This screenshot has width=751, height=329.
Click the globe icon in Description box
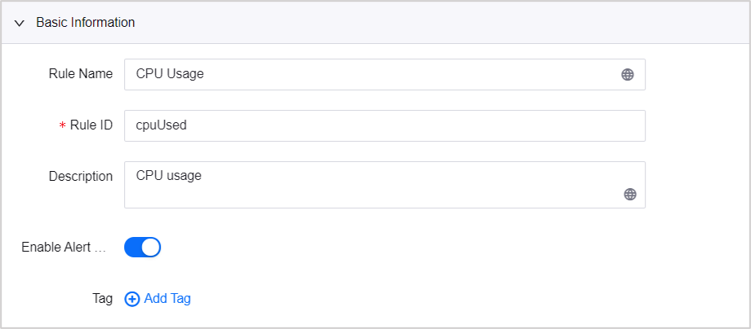tap(629, 194)
